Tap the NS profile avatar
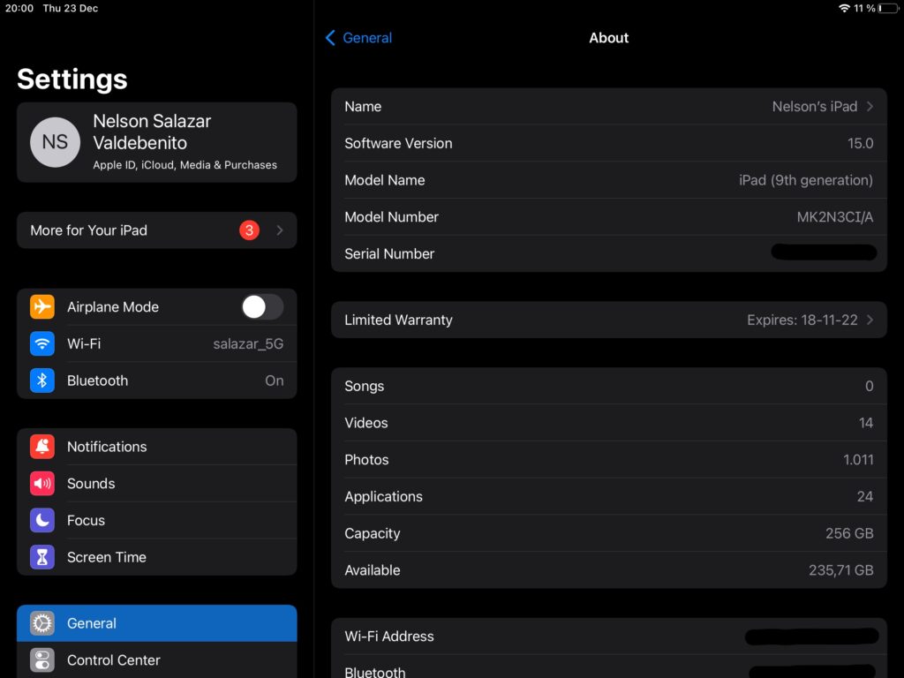904x678 pixels. 55,142
